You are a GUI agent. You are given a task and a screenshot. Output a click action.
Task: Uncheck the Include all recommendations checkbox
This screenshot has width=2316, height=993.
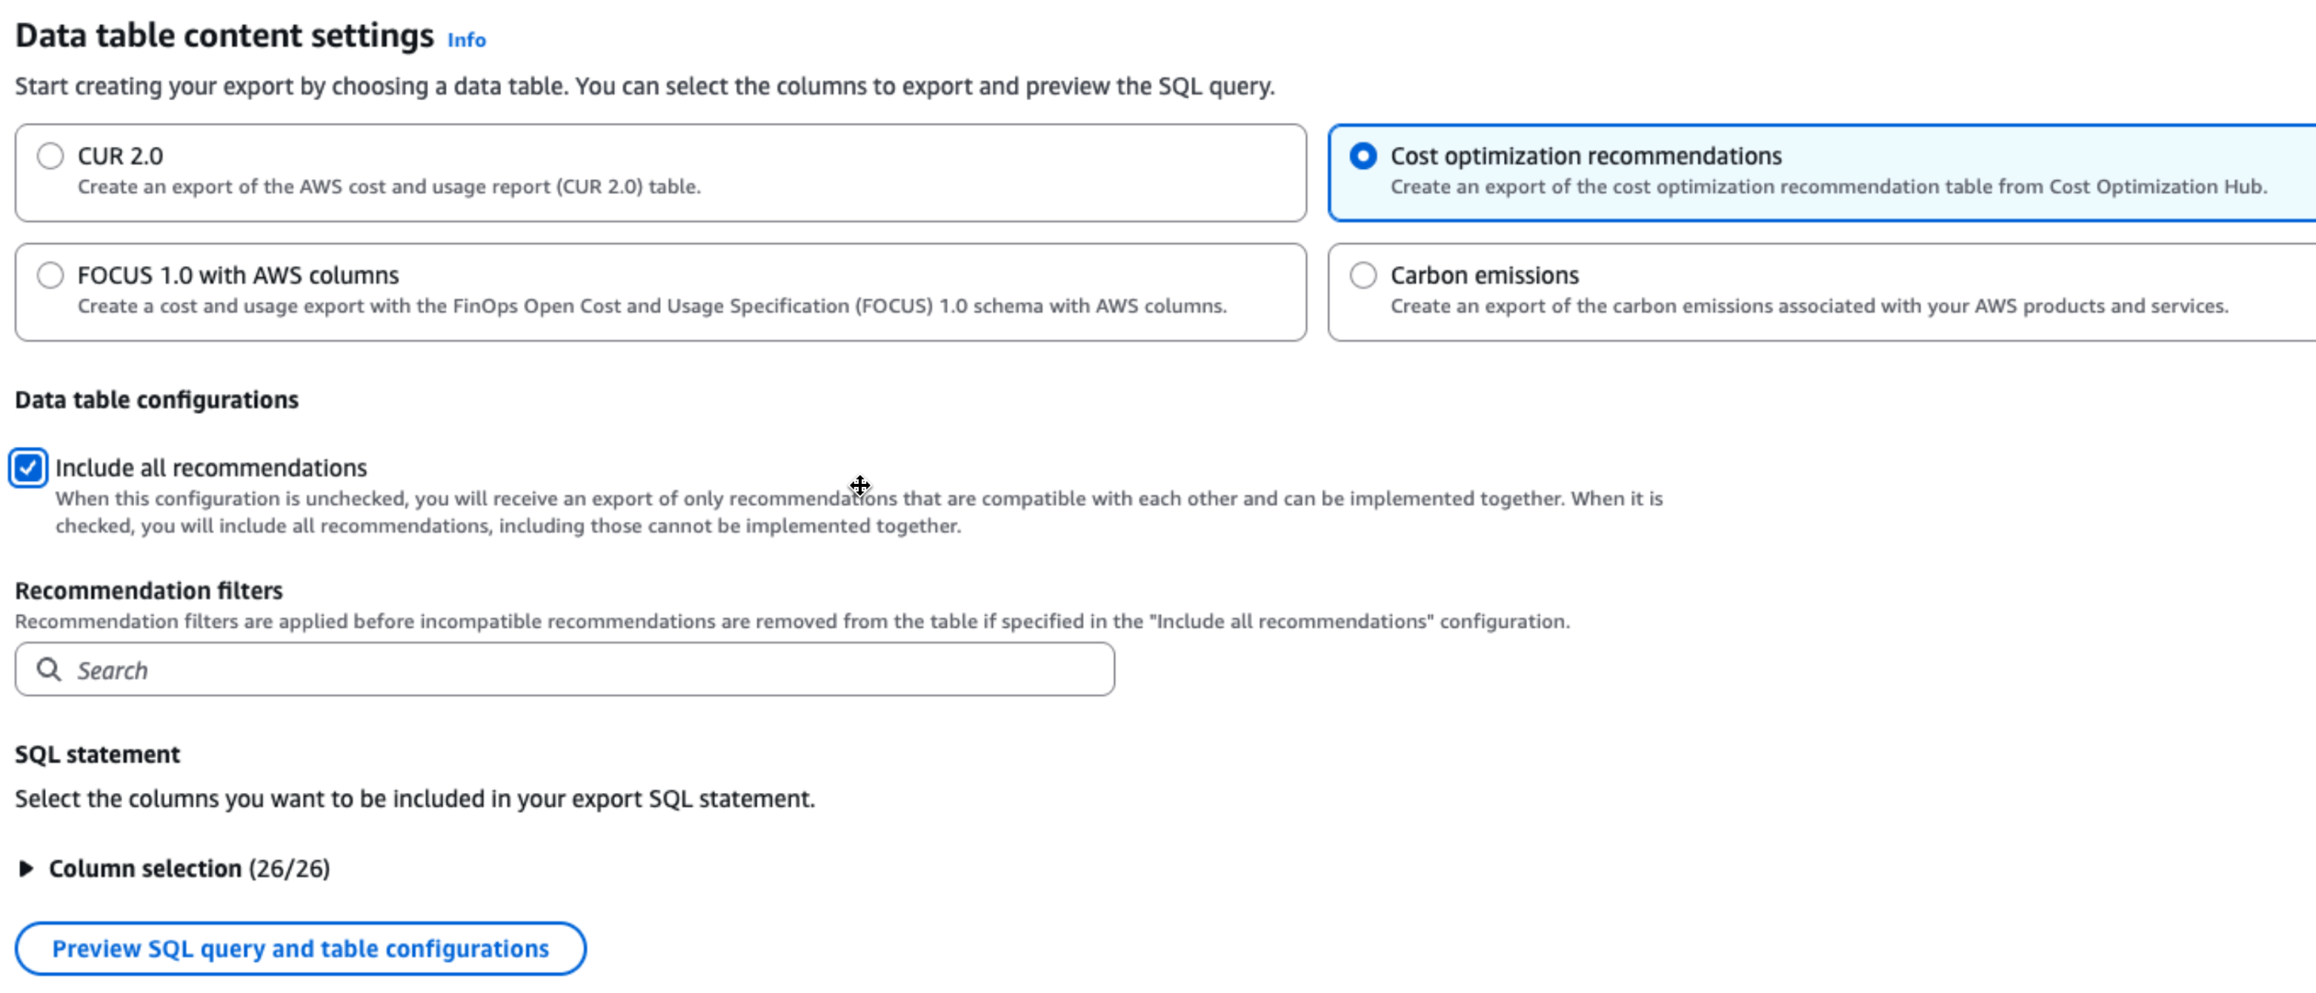click(28, 468)
